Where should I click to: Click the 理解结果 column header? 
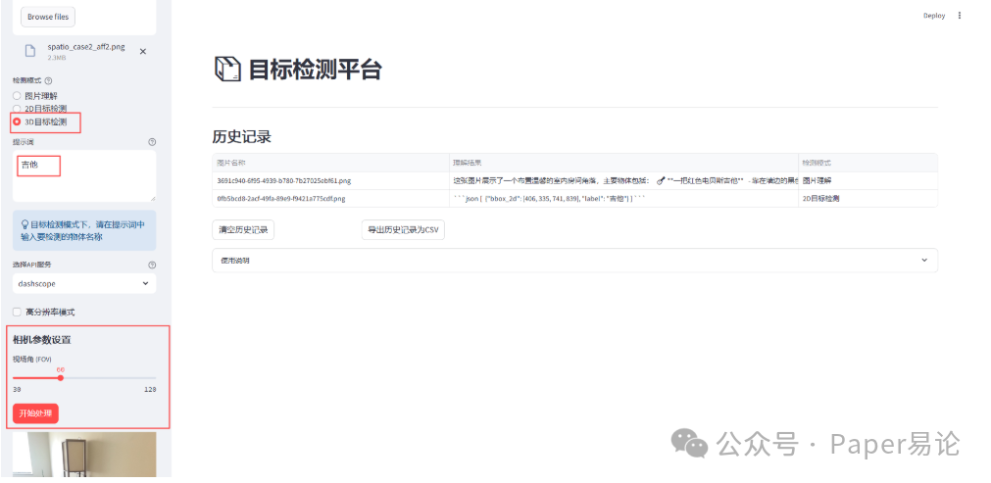(x=623, y=163)
